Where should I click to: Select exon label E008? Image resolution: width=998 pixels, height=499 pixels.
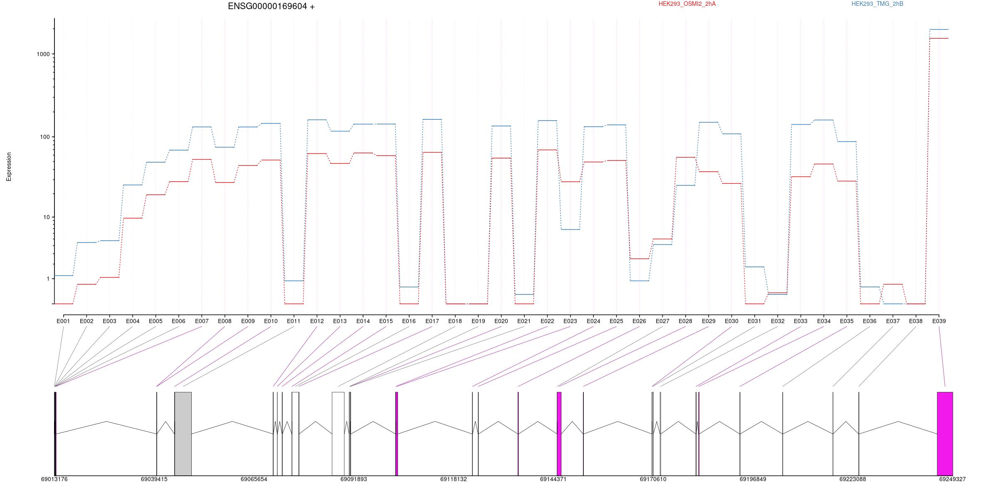[225, 321]
